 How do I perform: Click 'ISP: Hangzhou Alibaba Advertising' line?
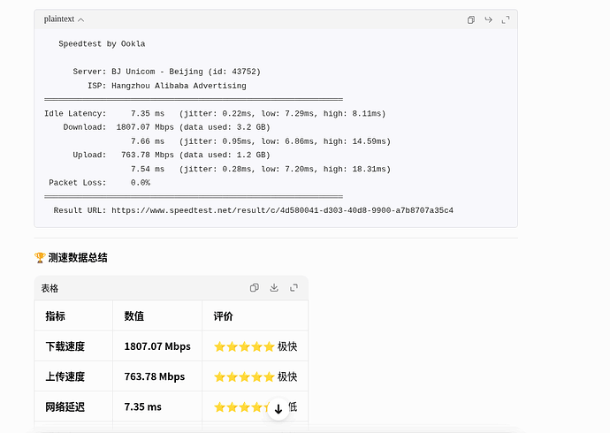[x=167, y=86]
